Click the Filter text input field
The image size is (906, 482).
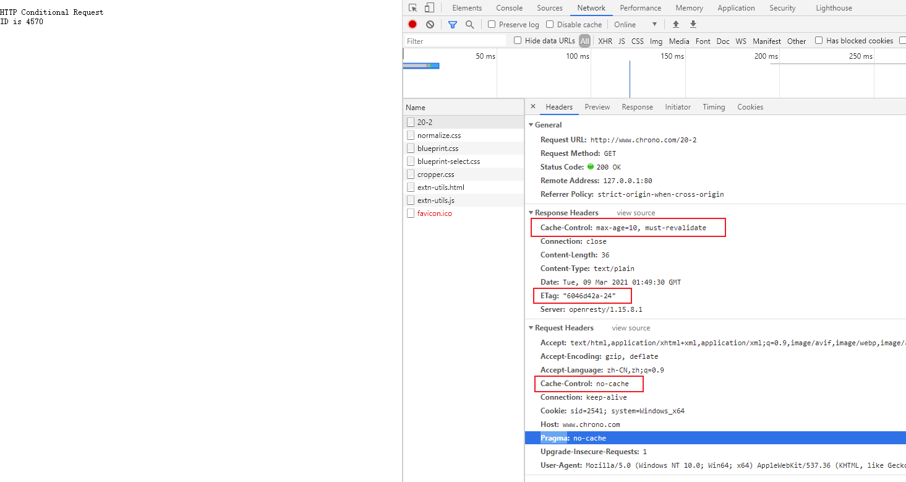[455, 41]
